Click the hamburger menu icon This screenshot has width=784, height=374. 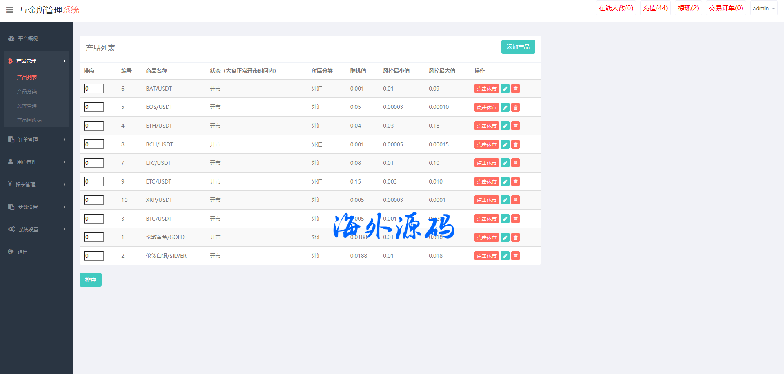point(10,10)
